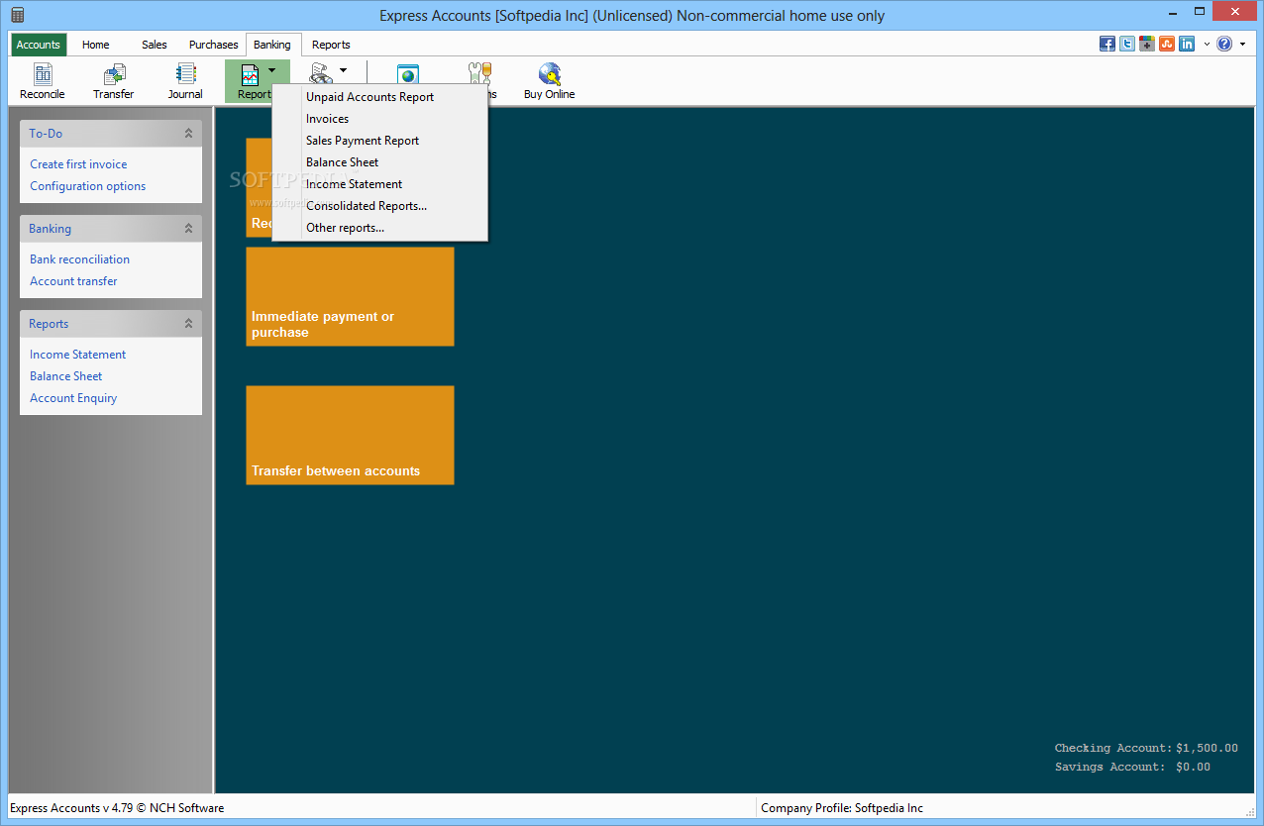Switch to the Home tab

pos(96,45)
